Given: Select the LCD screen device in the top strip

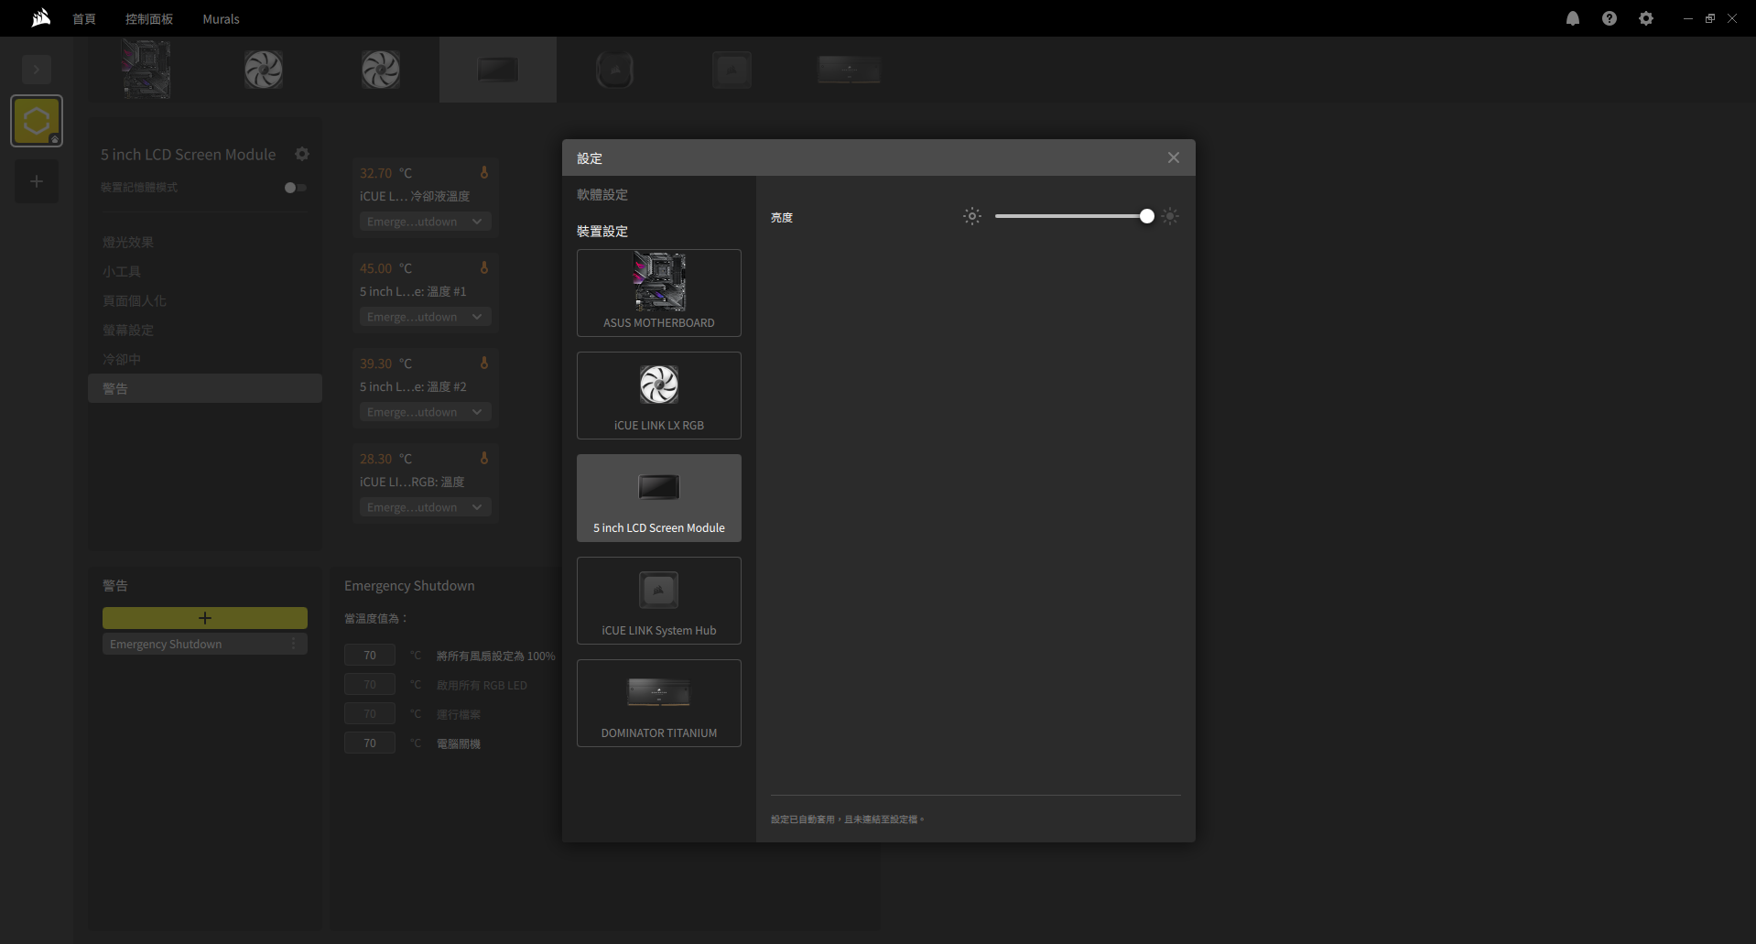Looking at the screenshot, I should (498, 70).
